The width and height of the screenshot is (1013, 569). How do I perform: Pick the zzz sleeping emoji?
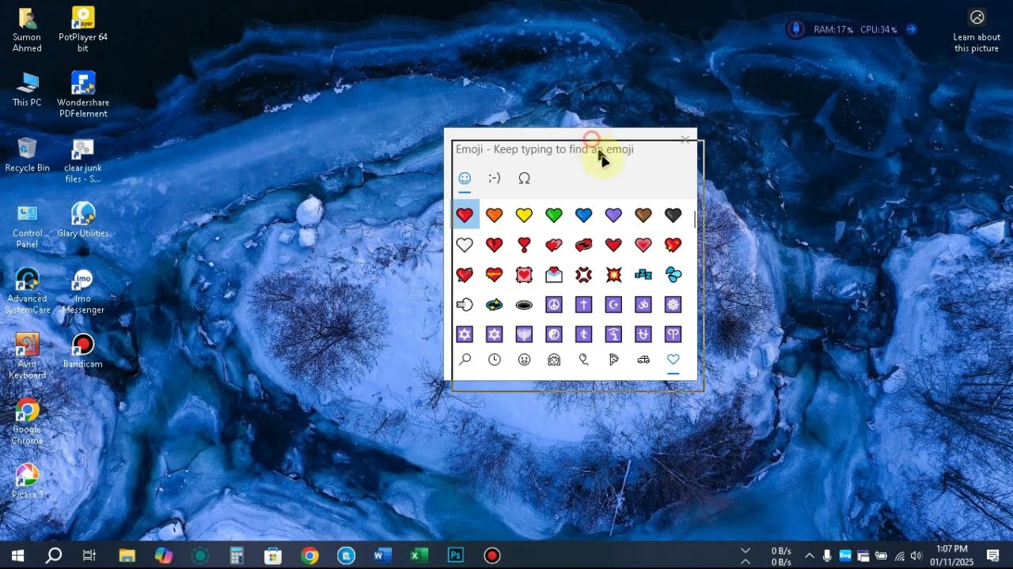click(643, 275)
